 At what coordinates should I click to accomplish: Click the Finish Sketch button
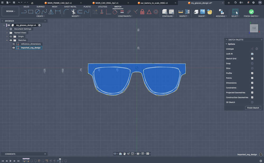pyautogui.click(x=253, y=108)
